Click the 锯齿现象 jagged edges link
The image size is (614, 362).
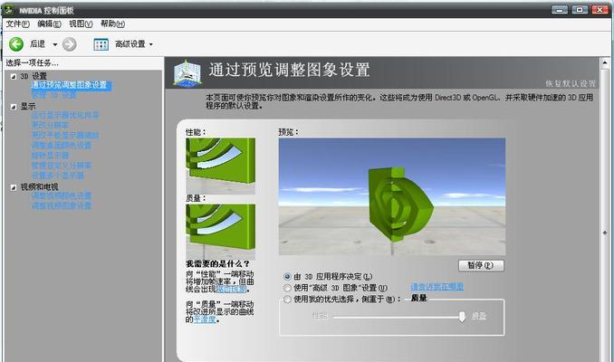click(x=232, y=290)
